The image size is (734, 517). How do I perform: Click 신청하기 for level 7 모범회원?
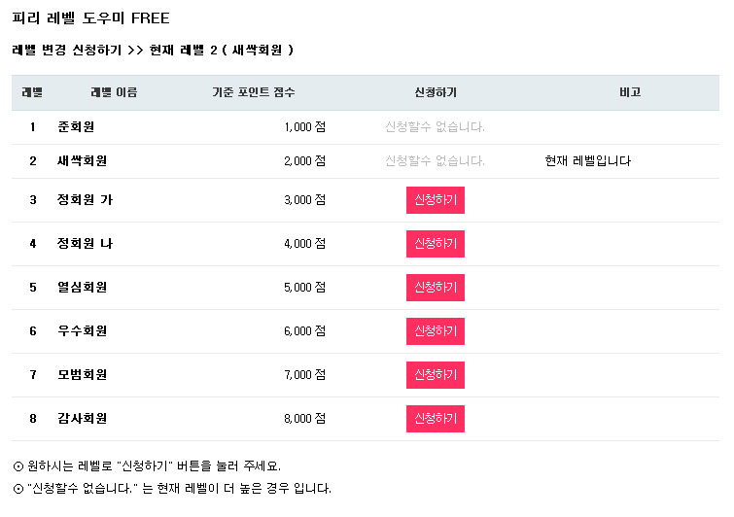pos(435,375)
